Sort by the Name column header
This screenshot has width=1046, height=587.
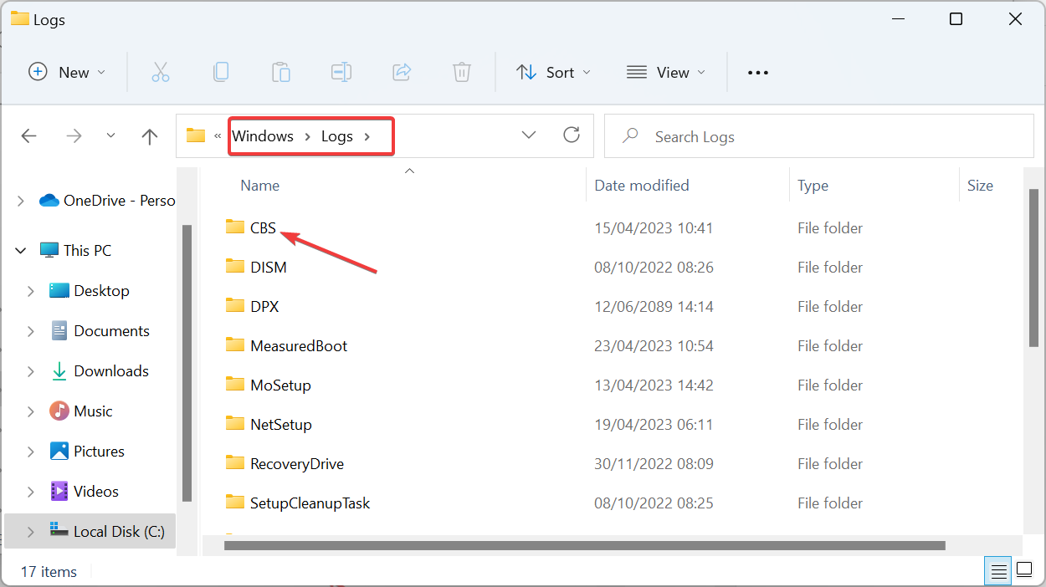point(260,186)
